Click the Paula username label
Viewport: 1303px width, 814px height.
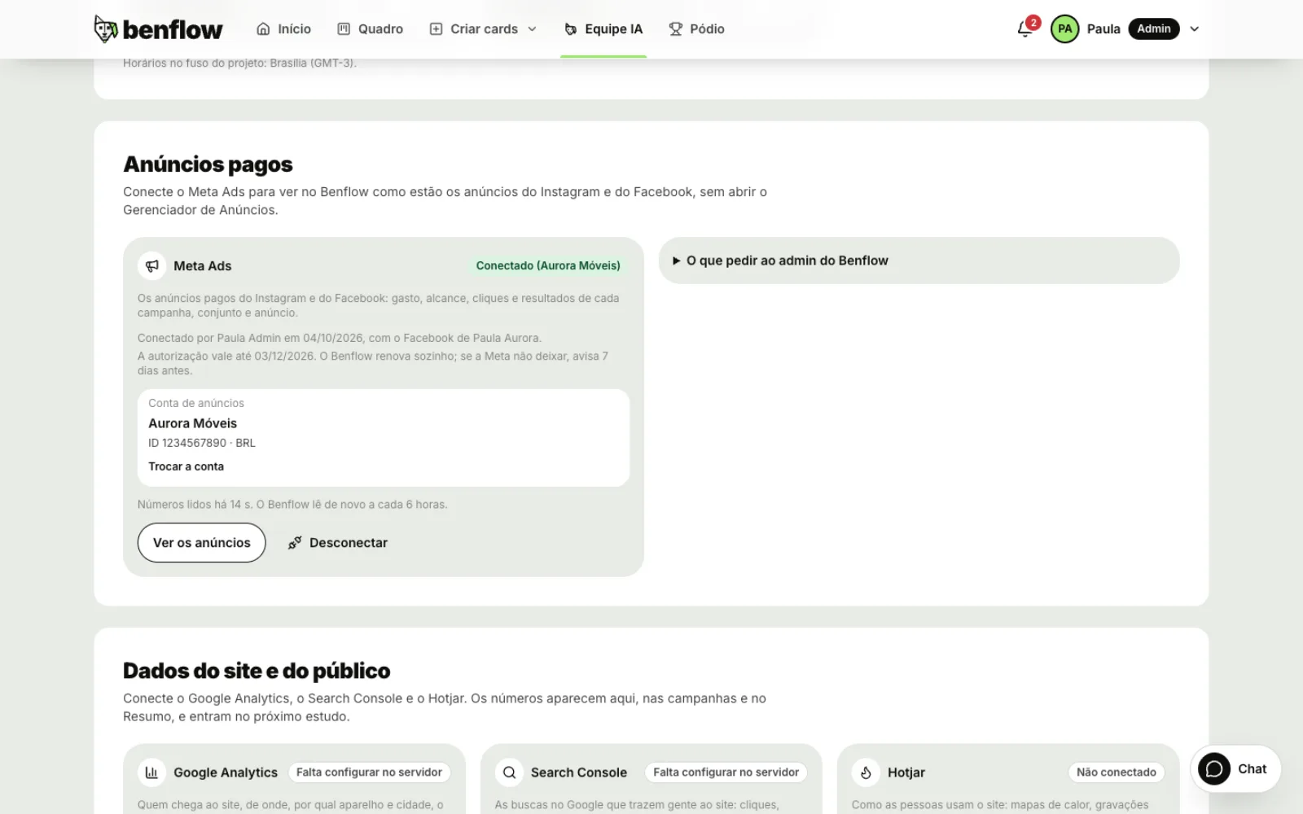coord(1103,29)
